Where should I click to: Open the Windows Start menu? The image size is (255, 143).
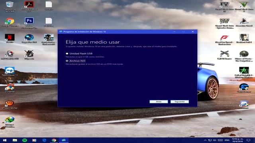pos(5,140)
